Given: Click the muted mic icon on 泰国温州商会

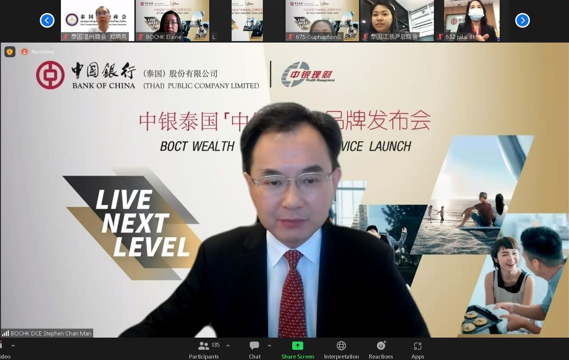Looking at the screenshot, I should (66, 37).
